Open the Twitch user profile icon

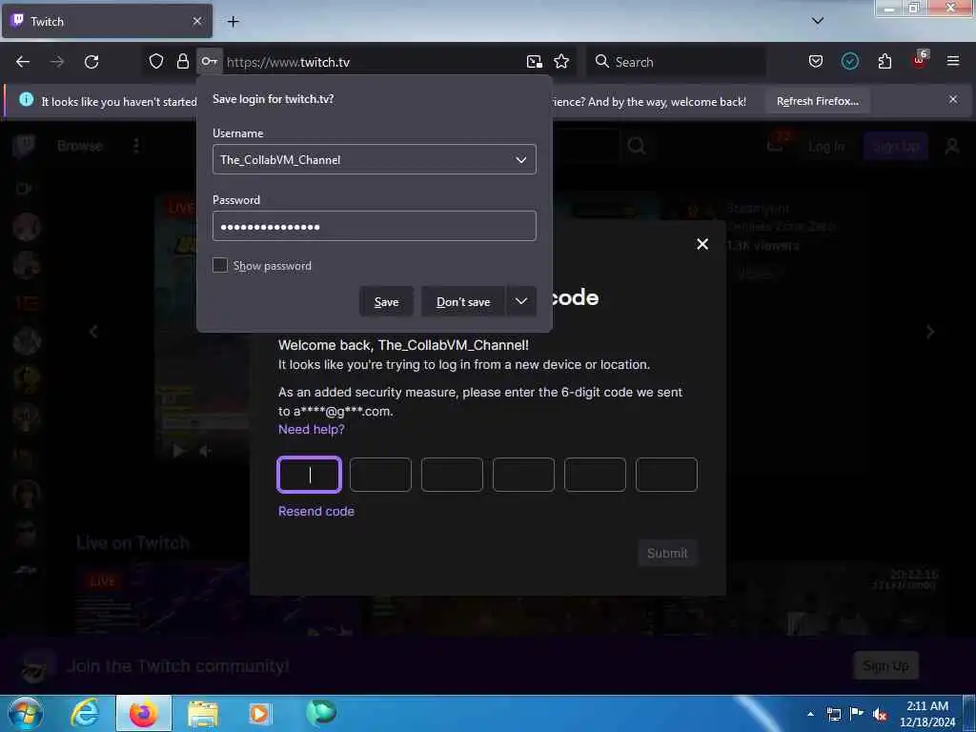[x=952, y=146]
